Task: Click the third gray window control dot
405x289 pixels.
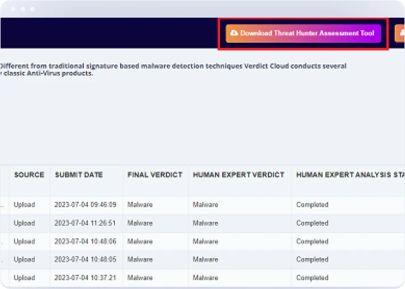Action: [x=32, y=9]
